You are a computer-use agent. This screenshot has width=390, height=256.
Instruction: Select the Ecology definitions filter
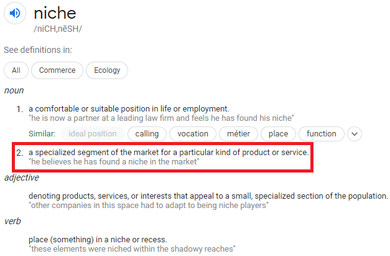coord(107,70)
